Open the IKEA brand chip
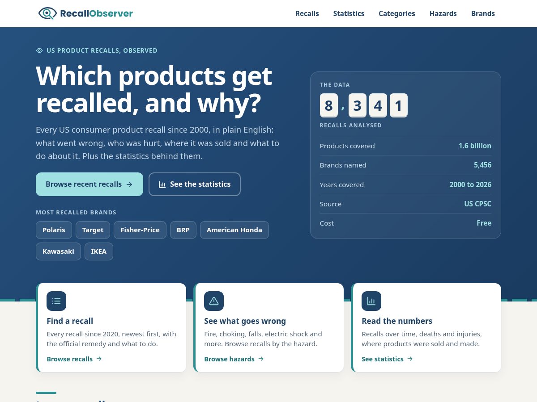This screenshot has width=537, height=402. coord(99,251)
